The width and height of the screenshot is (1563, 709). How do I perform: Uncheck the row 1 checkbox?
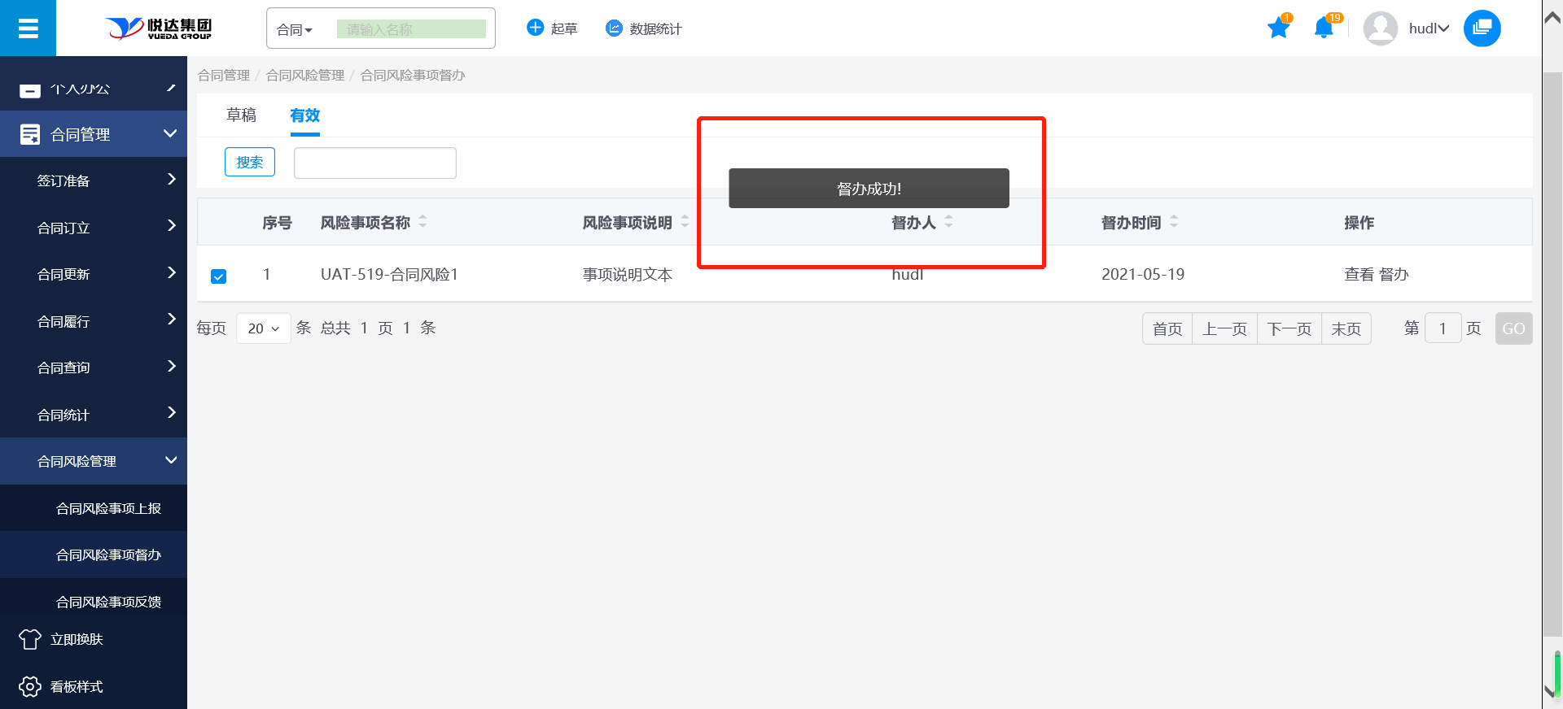click(218, 276)
